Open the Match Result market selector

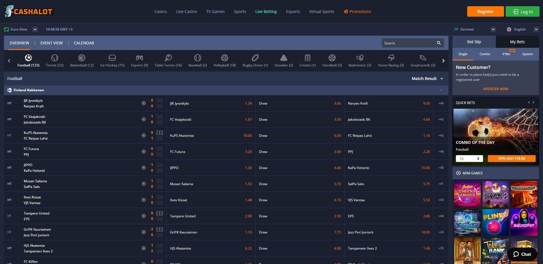(427, 79)
